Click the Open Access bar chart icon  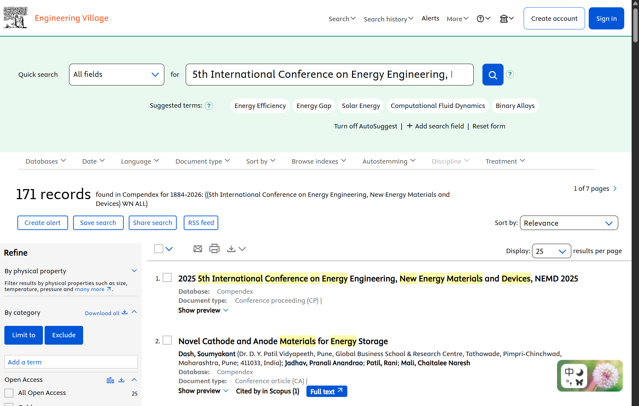tap(110, 380)
